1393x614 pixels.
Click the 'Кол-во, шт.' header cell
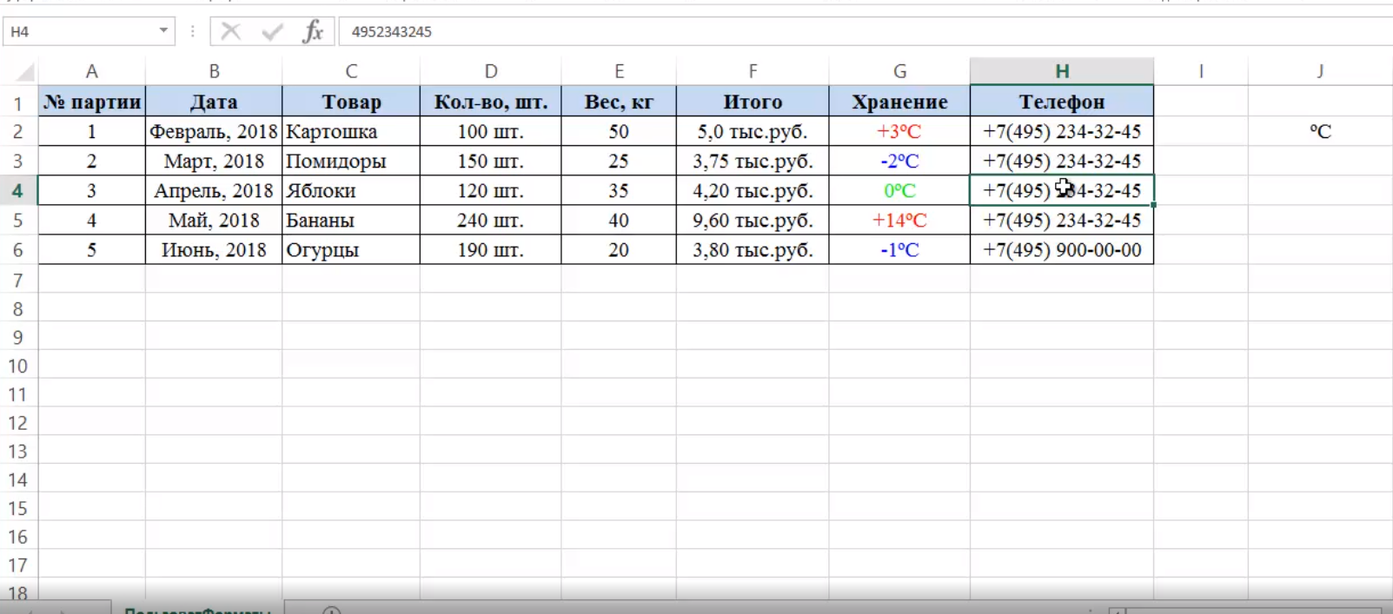(x=491, y=102)
